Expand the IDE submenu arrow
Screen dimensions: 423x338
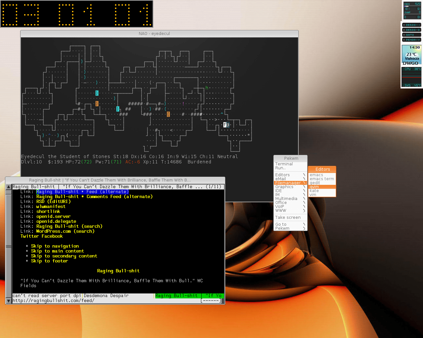coord(304,191)
